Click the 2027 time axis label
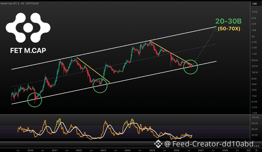The image size is (262, 152). point(201,150)
